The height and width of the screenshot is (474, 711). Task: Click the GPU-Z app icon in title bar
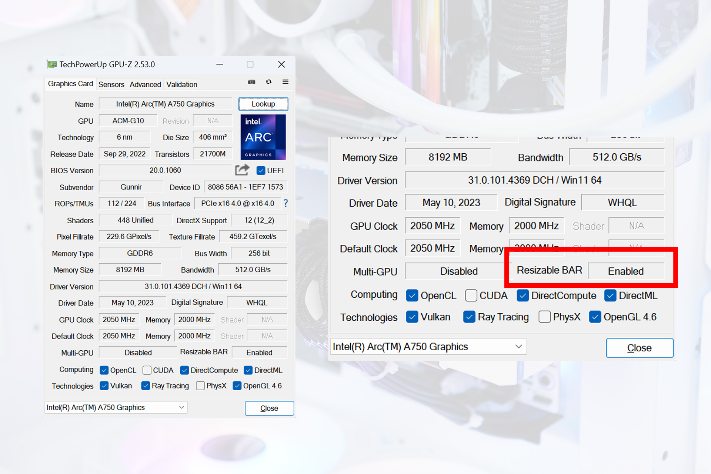click(52, 64)
